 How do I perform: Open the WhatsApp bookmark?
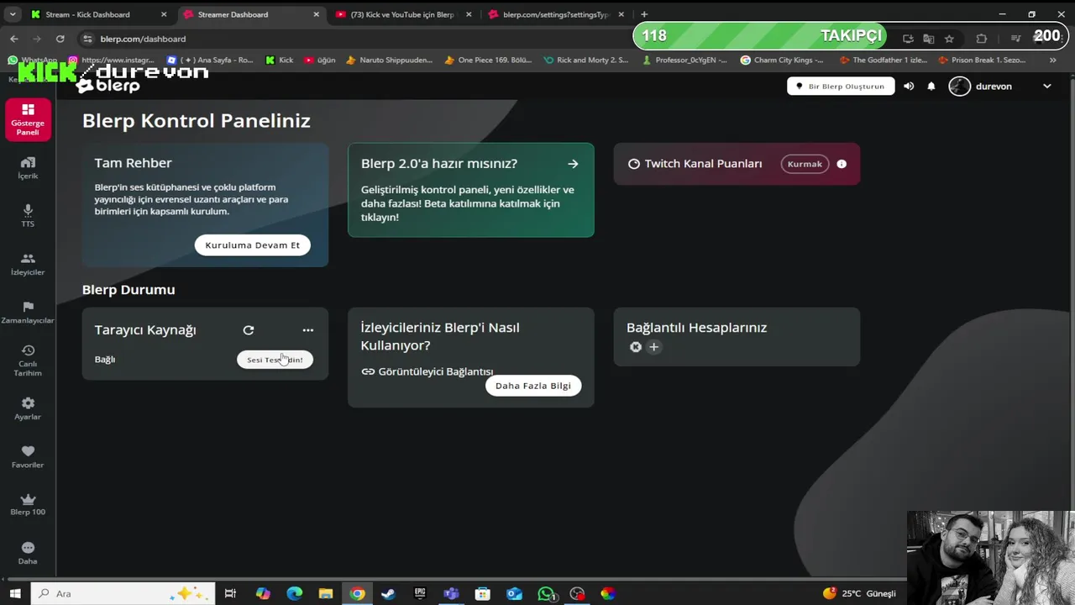click(x=34, y=60)
